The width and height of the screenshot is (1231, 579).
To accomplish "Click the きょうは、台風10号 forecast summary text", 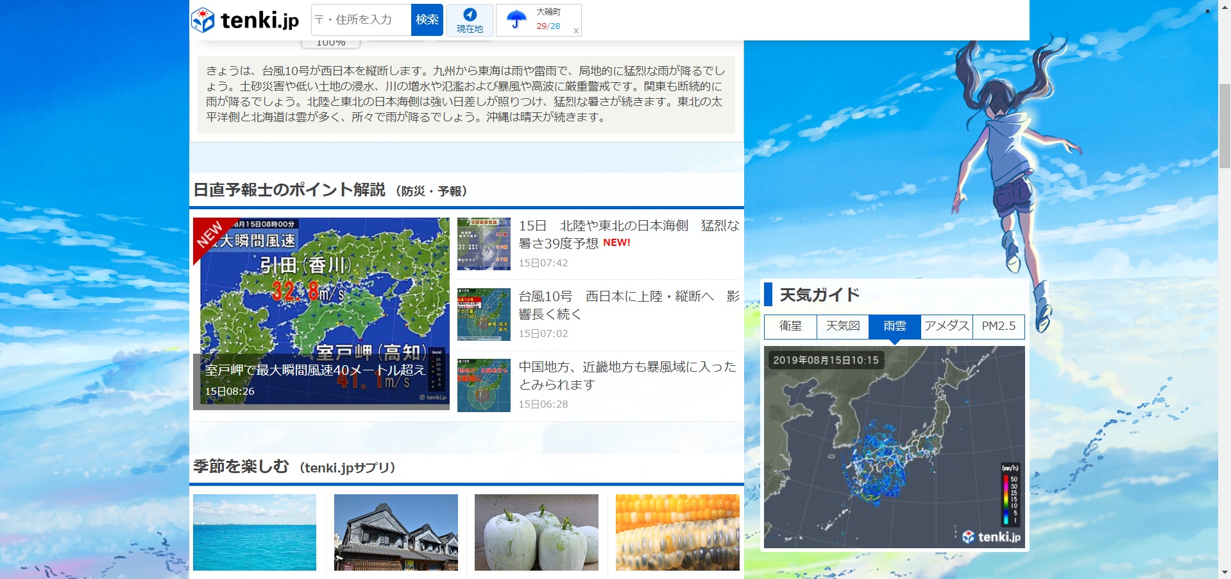I will point(466,94).
